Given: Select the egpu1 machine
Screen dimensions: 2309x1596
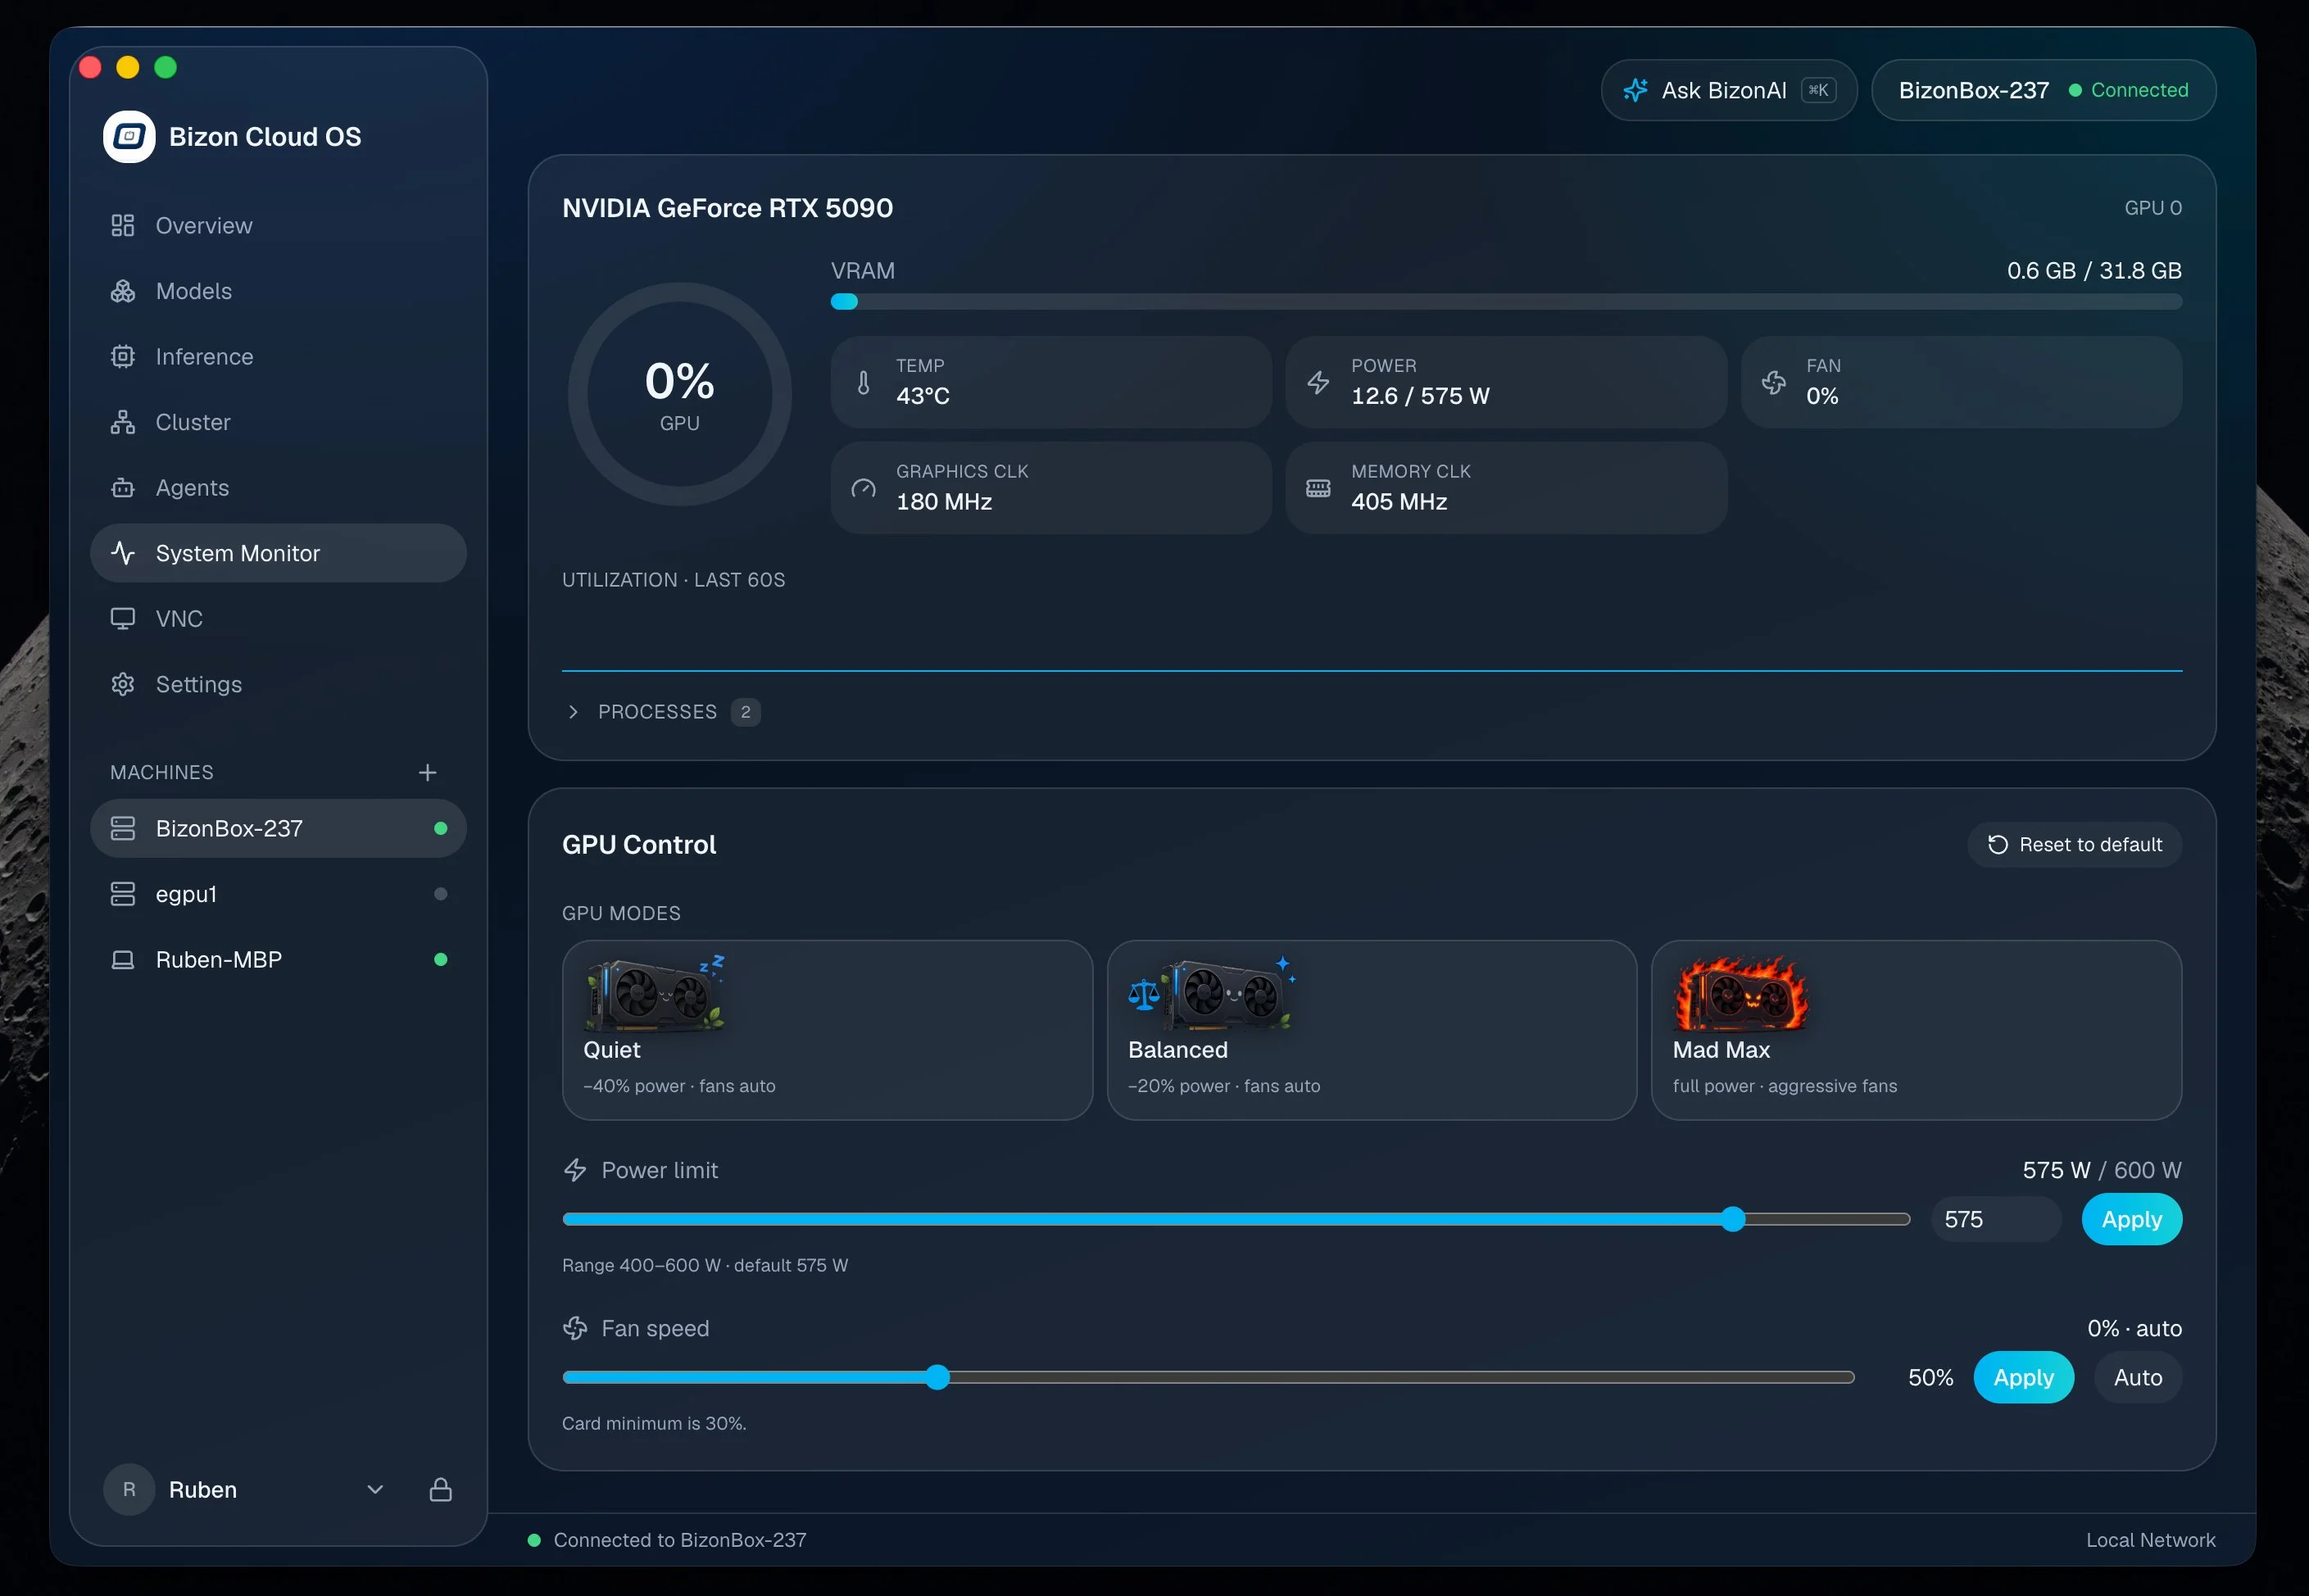Looking at the screenshot, I should pos(278,894).
